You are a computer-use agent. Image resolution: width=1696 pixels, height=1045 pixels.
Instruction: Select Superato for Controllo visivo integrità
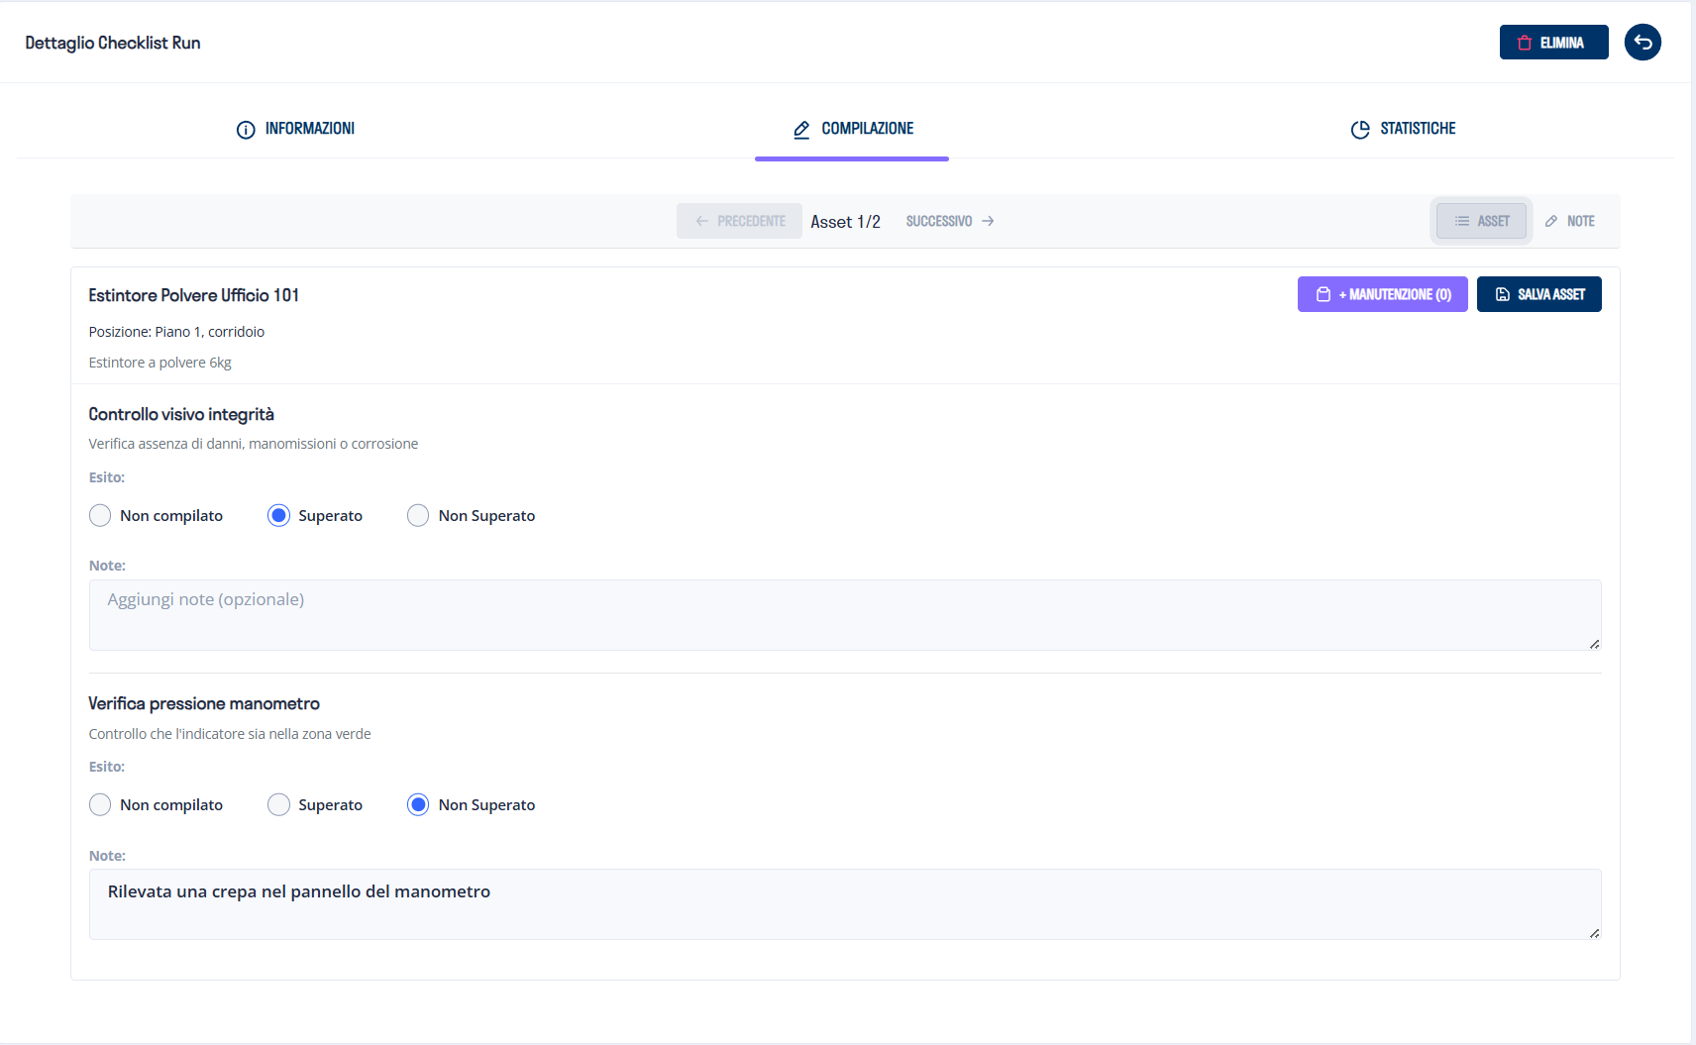click(279, 516)
